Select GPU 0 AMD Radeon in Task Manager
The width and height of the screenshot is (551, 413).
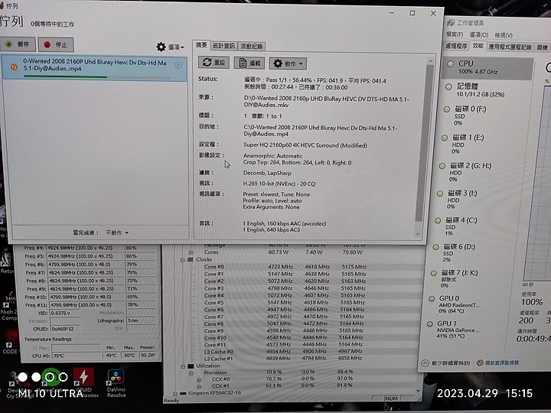tap(469, 304)
